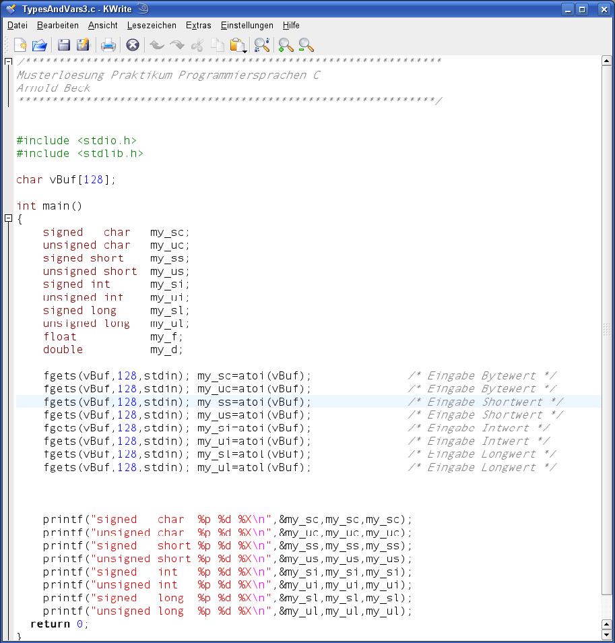Undo the last edit
The width and height of the screenshot is (615, 643).
click(156, 45)
